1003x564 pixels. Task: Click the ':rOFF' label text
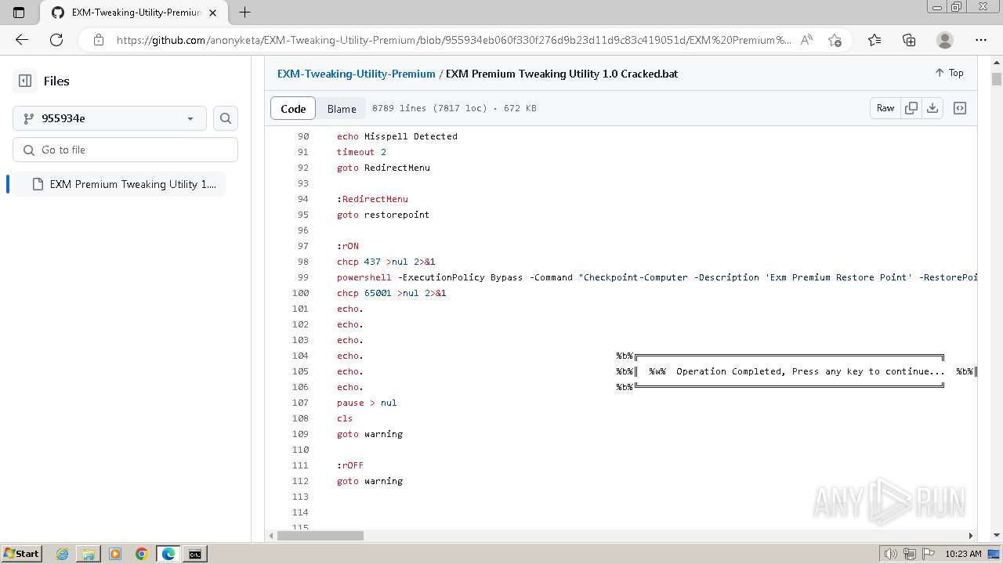(350, 465)
